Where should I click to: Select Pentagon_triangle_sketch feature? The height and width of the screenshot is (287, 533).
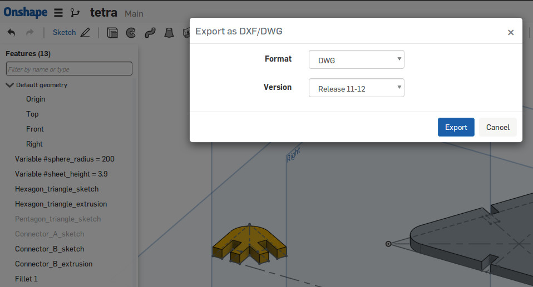pyautogui.click(x=58, y=219)
